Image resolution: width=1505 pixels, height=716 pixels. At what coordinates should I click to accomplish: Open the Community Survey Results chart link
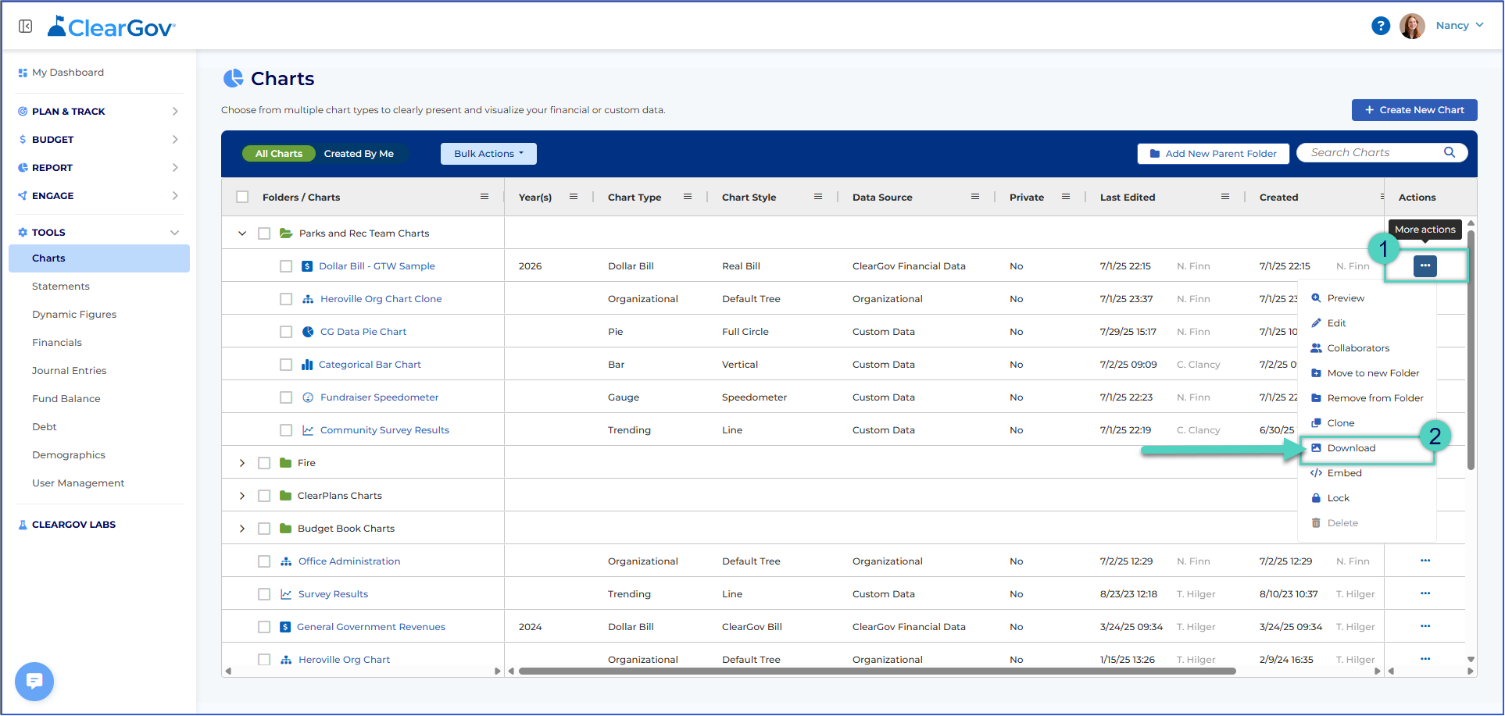pos(384,430)
